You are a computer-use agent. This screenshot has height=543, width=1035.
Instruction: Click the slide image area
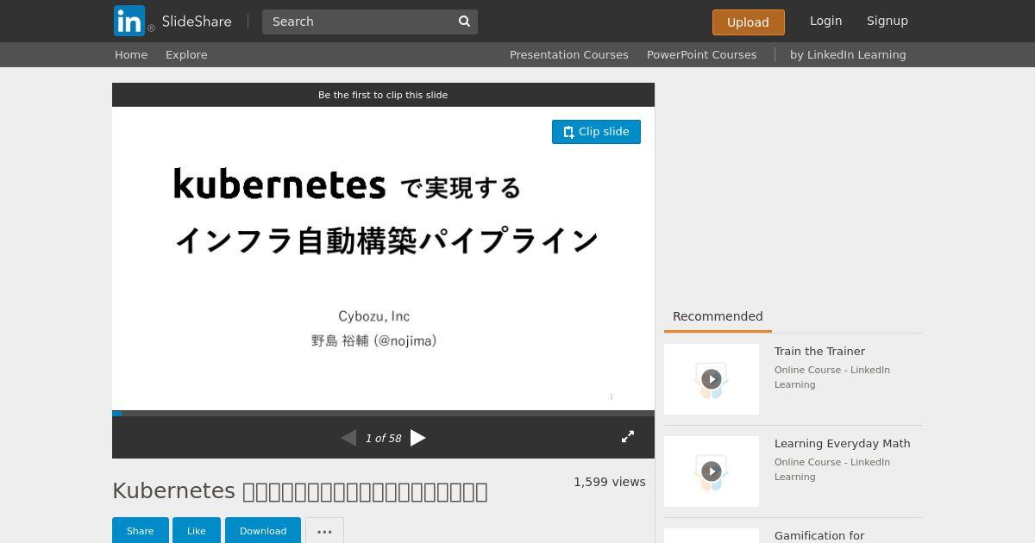click(383, 259)
